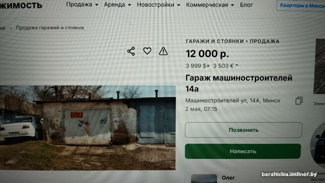This screenshot has width=325, height=183.
Task: Expand the Аренда dropdown menu
Action: pos(117,4)
